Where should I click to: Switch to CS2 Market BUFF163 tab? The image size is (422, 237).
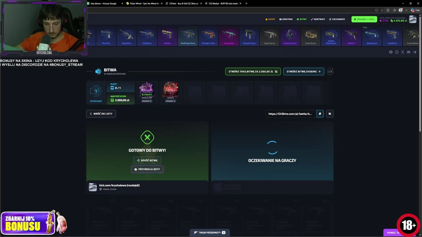click(x=223, y=3)
